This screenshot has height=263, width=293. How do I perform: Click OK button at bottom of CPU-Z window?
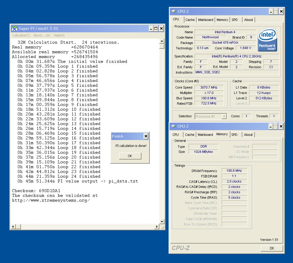click(272, 248)
